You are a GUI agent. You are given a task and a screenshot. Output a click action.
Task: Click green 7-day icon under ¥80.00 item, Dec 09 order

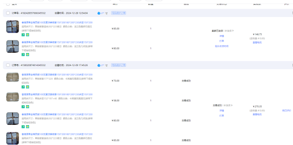coord(23,127)
